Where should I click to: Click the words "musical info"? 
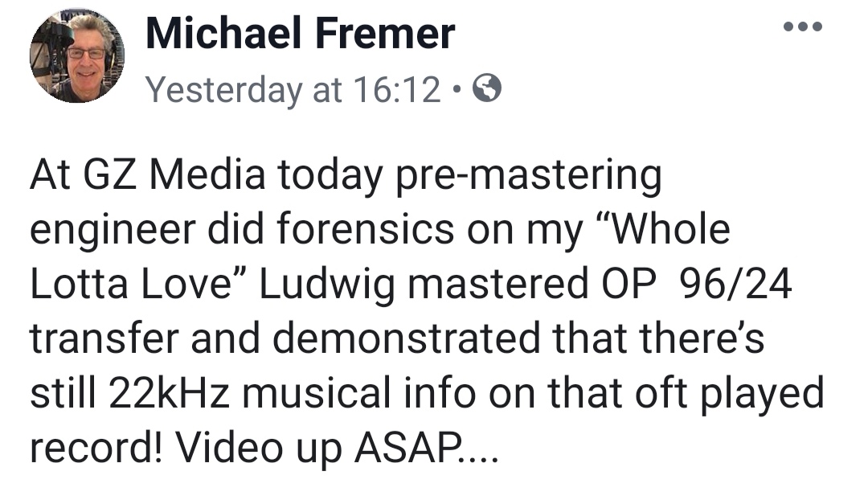[410, 394]
